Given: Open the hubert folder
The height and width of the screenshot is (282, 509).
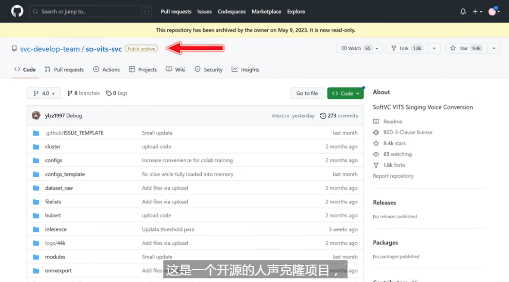Looking at the screenshot, I should 53,215.
